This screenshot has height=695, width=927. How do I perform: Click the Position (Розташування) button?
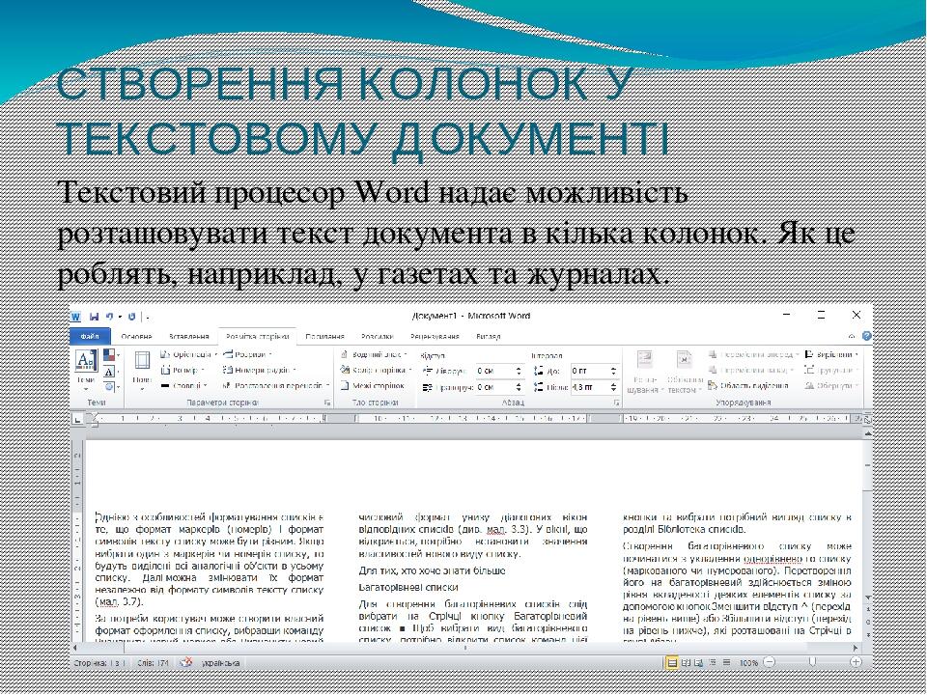[x=645, y=371]
